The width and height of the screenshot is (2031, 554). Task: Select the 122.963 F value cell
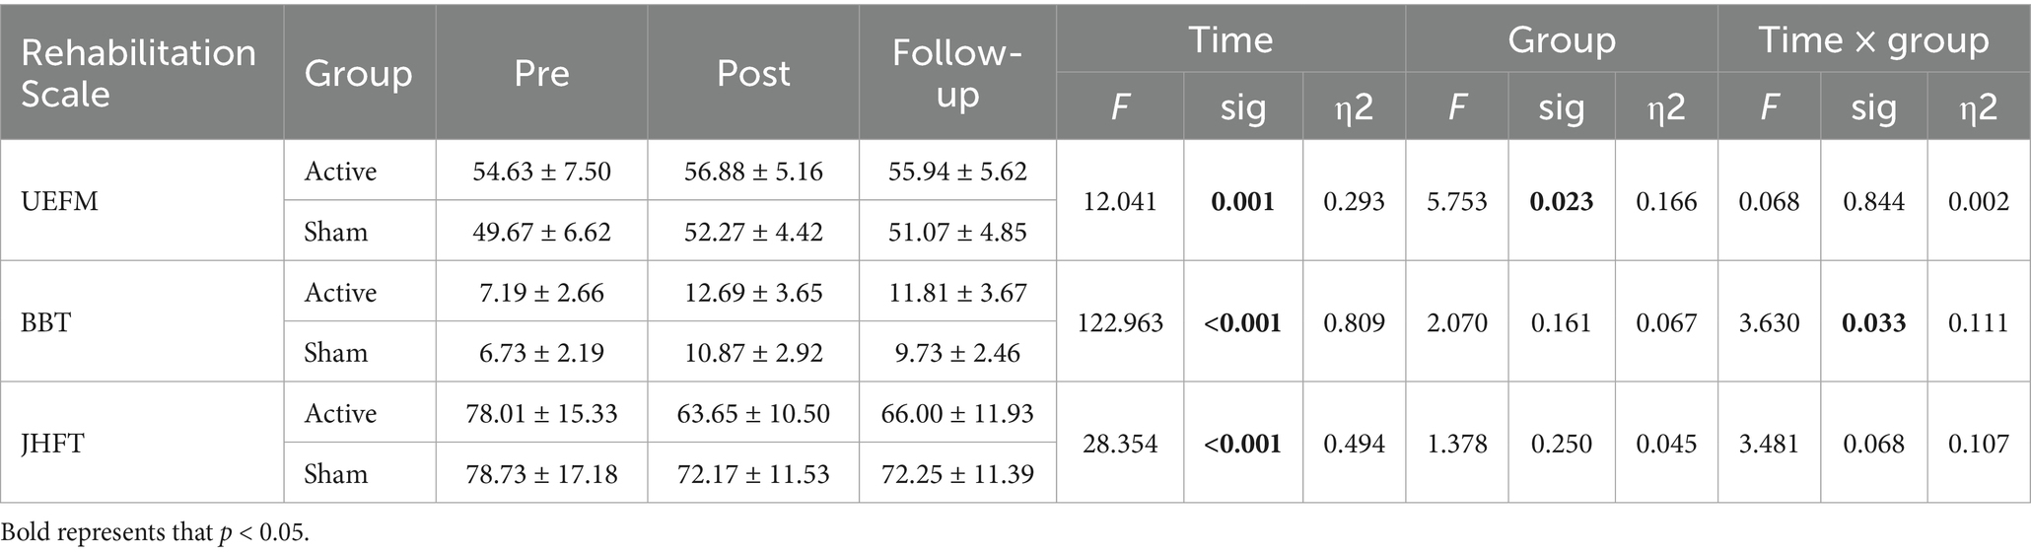pyautogui.click(x=1120, y=322)
